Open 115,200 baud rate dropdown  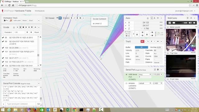158,74
